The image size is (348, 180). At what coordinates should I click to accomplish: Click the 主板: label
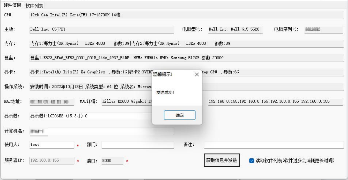point(10,29)
